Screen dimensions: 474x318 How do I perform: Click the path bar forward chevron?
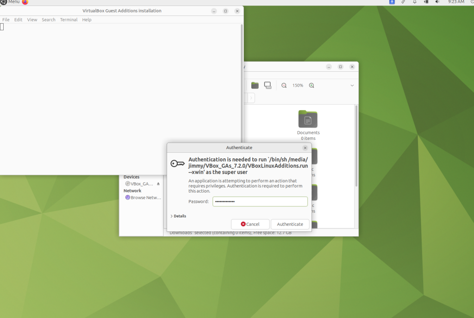251,98
